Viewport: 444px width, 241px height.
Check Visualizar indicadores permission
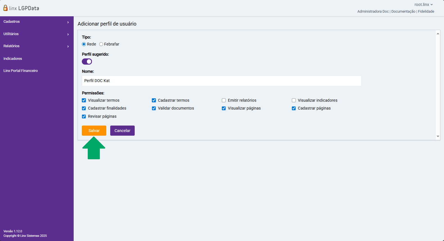pos(294,100)
